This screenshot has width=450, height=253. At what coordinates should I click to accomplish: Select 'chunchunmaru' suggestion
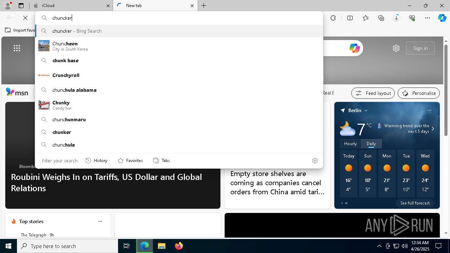pyautogui.click(x=179, y=119)
